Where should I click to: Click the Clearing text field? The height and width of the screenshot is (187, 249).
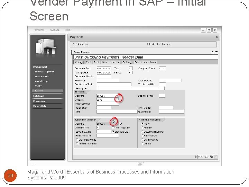(x=131, y=88)
